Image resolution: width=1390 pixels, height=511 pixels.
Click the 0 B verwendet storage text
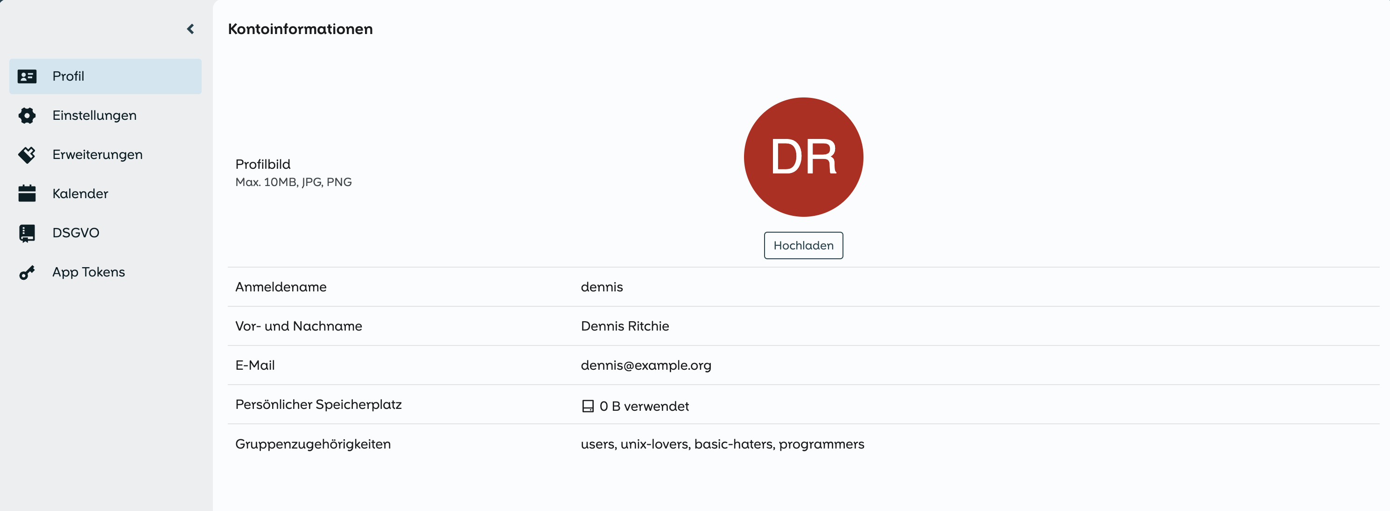pyautogui.click(x=644, y=407)
